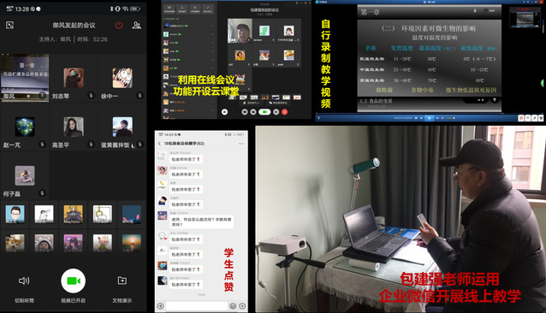
Task: Tap the plus icon beside chat input
Action: point(242,305)
